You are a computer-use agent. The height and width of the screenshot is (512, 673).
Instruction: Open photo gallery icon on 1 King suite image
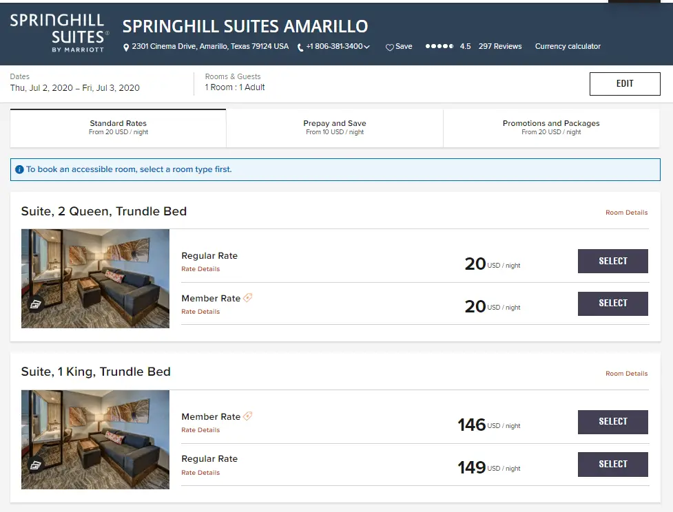click(36, 465)
